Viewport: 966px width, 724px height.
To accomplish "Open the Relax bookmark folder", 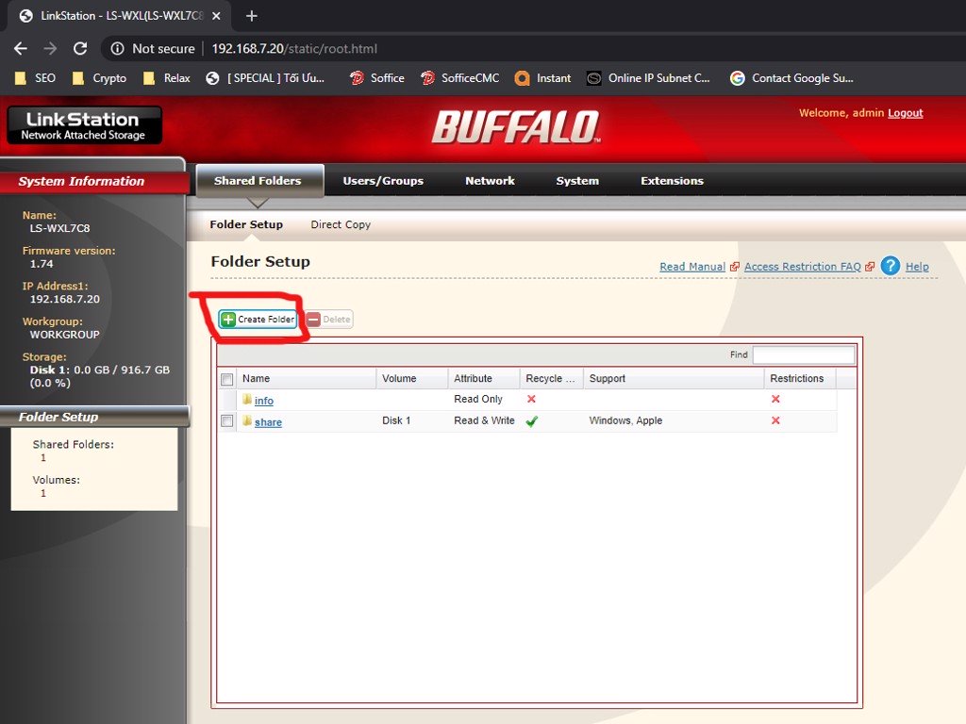I will (166, 78).
